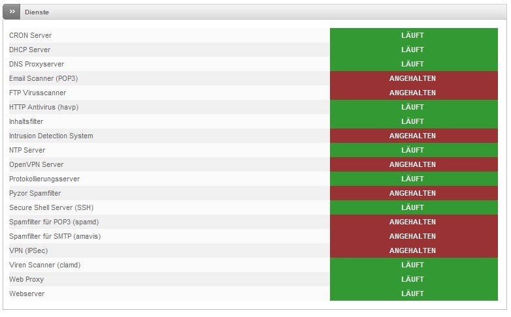Click the LÄUFT status beside Webserver
Screen dimensions: 511x317
click(412, 294)
